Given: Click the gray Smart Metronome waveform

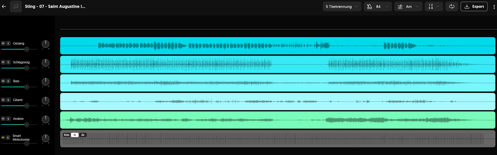Looking at the screenshot, I should click(278, 138).
